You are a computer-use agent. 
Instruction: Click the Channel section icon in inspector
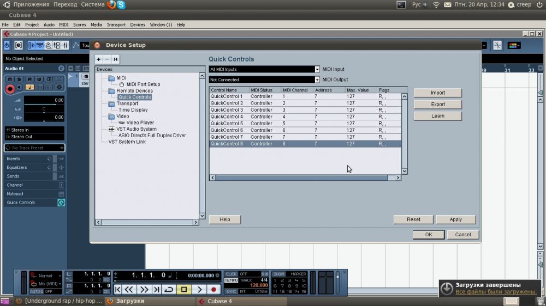tap(61, 185)
